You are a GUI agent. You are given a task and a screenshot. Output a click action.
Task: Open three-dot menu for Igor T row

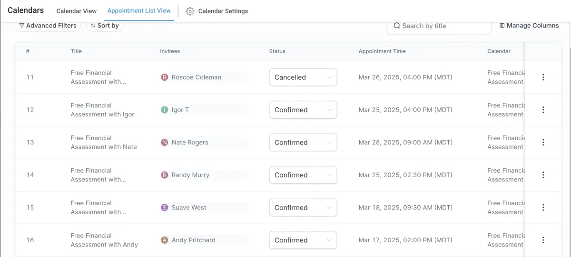coord(543,110)
